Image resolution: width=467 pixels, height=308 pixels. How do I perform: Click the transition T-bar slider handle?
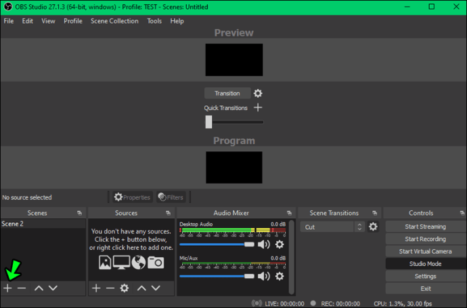click(x=208, y=122)
